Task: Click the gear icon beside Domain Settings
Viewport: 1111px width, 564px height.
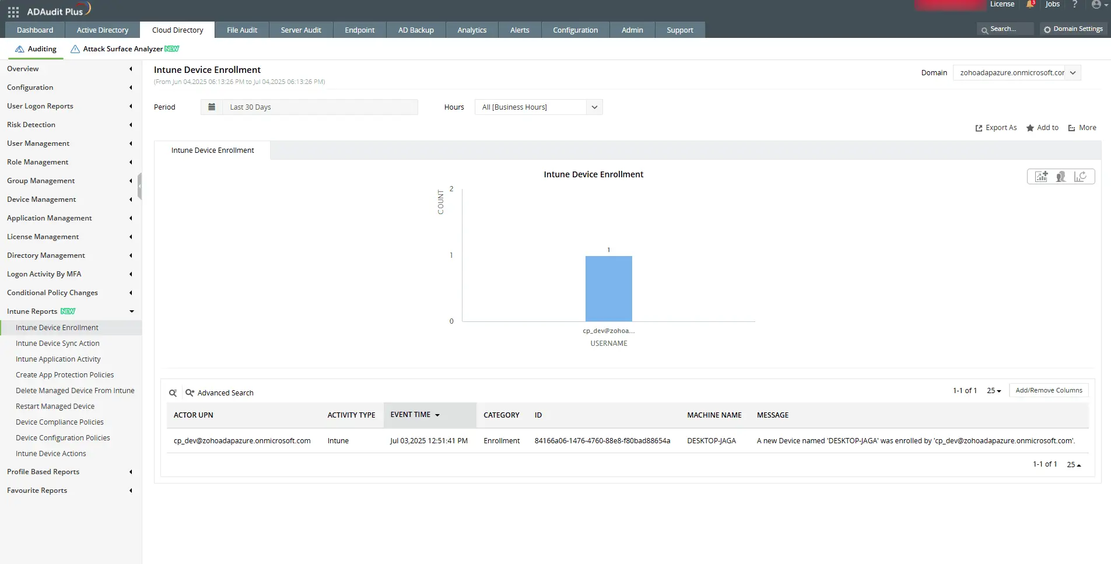Action: [x=1047, y=29]
